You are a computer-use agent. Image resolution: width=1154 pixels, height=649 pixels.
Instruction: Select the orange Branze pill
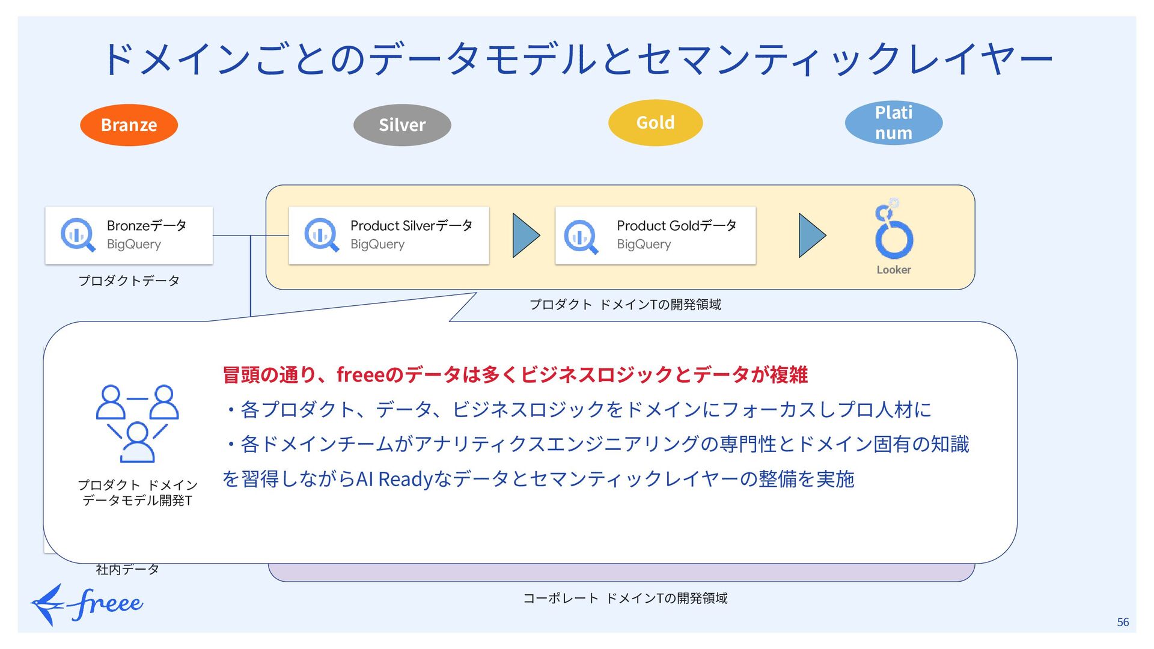pyautogui.click(x=129, y=125)
